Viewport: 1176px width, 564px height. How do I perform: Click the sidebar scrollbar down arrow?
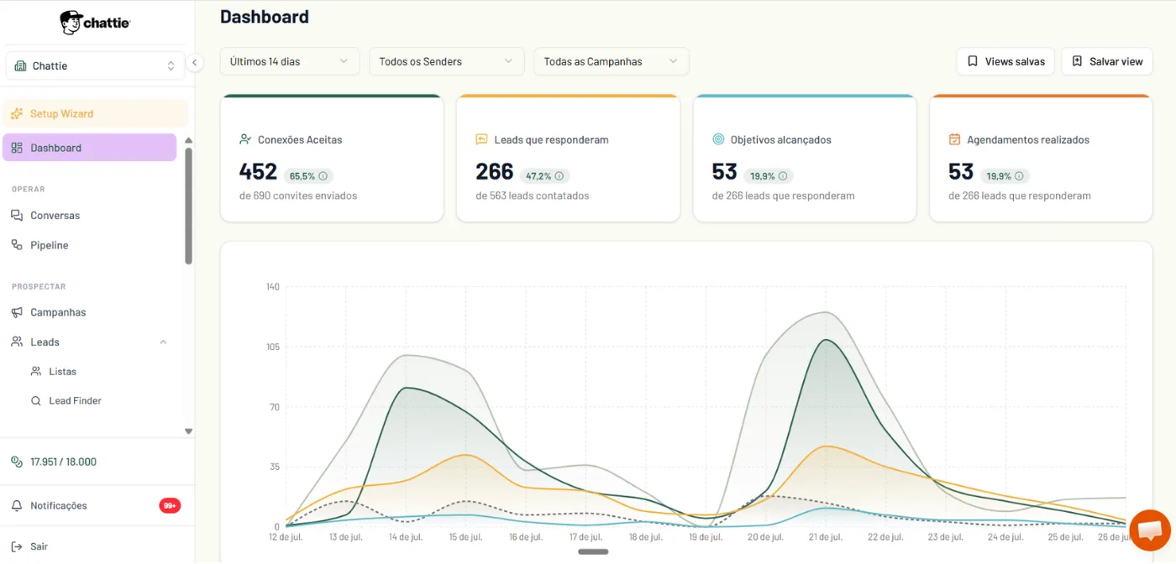(188, 431)
